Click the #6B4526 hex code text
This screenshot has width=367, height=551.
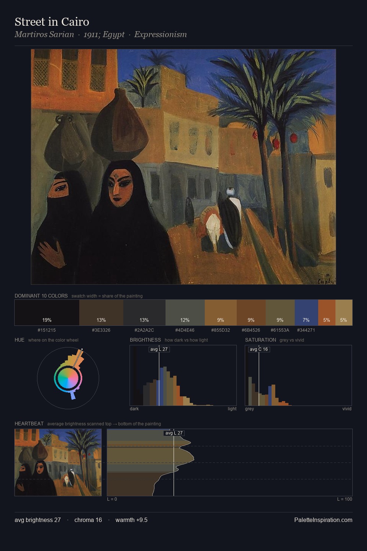(251, 330)
